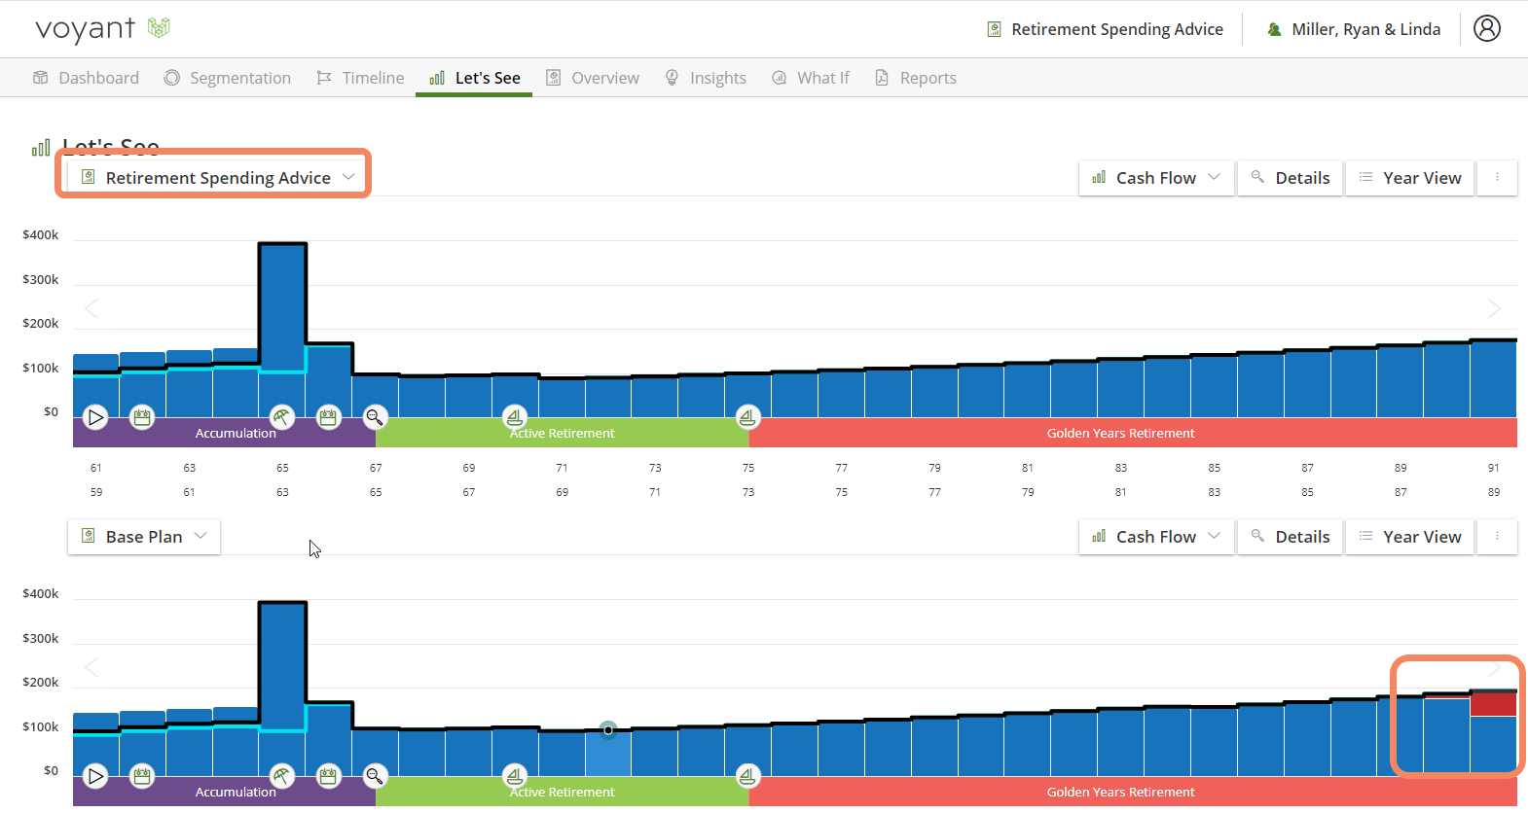1528x813 pixels.
Task: Expand the Base Plan dropdown
Action: pos(144,536)
